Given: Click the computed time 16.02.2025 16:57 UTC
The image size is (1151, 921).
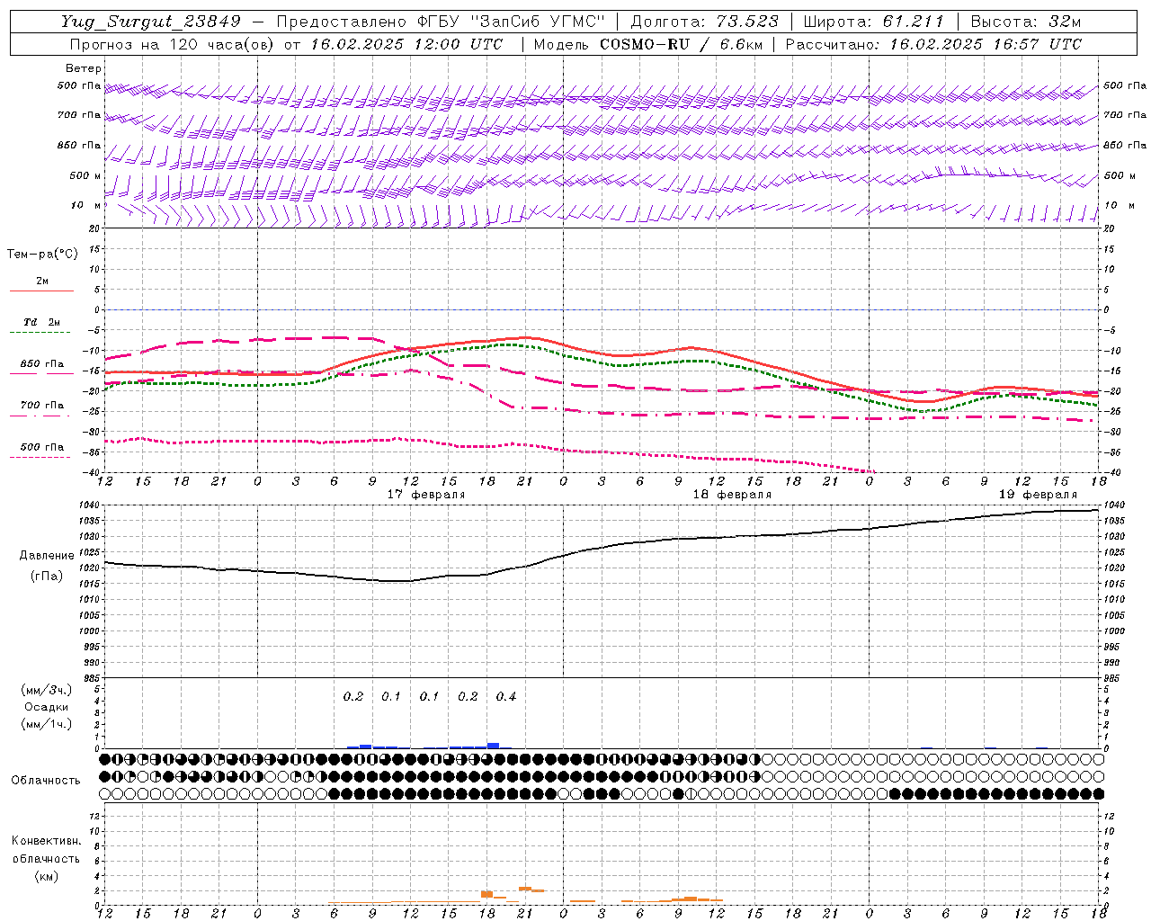Looking at the screenshot, I should click(x=986, y=44).
